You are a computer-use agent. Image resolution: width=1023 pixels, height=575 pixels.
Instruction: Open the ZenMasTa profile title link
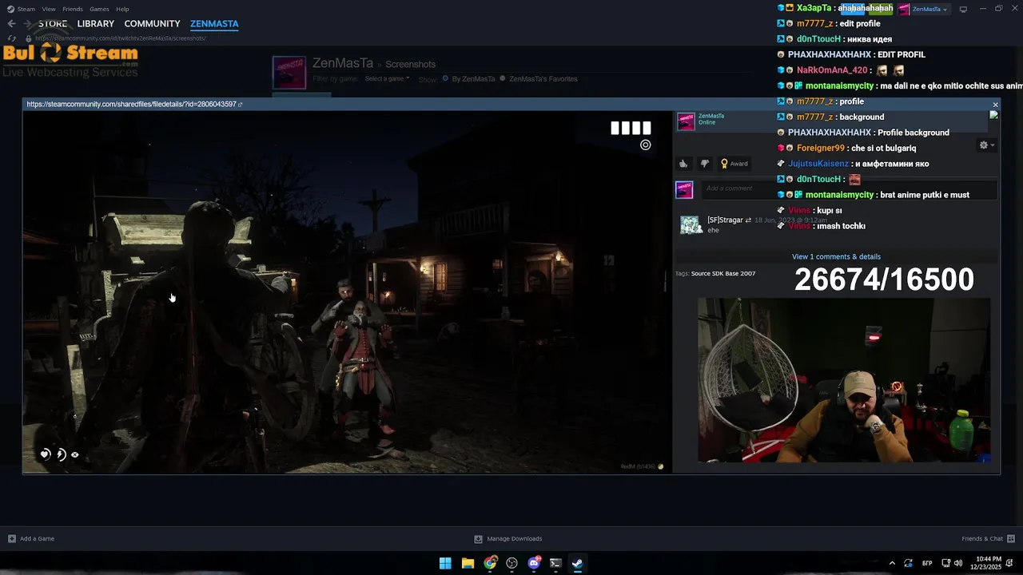pyautogui.click(x=343, y=63)
